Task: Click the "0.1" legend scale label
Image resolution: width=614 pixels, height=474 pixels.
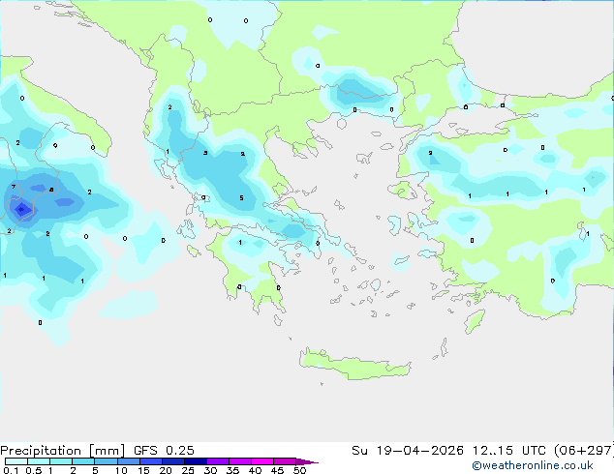Action: coord(11,470)
